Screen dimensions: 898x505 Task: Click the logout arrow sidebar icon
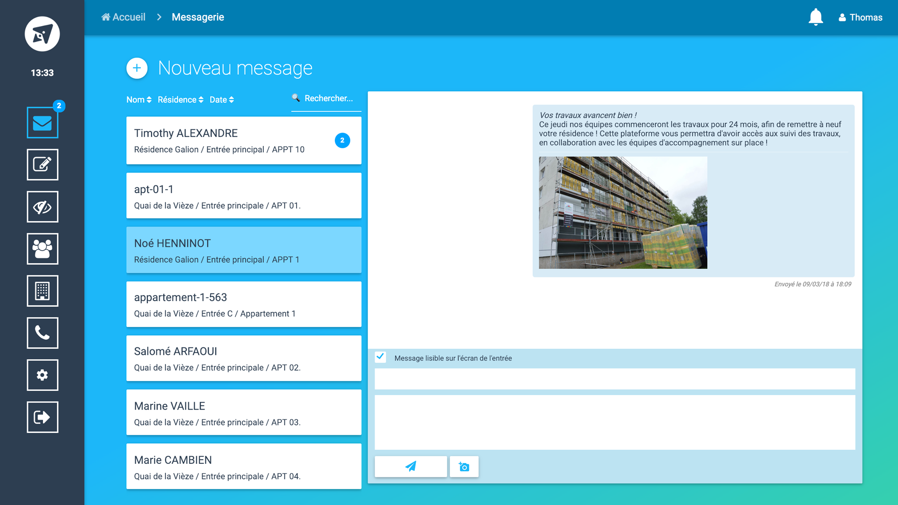(x=42, y=417)
